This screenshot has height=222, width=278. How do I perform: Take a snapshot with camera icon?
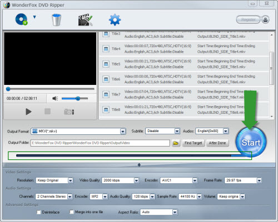[x=69, y=112]
